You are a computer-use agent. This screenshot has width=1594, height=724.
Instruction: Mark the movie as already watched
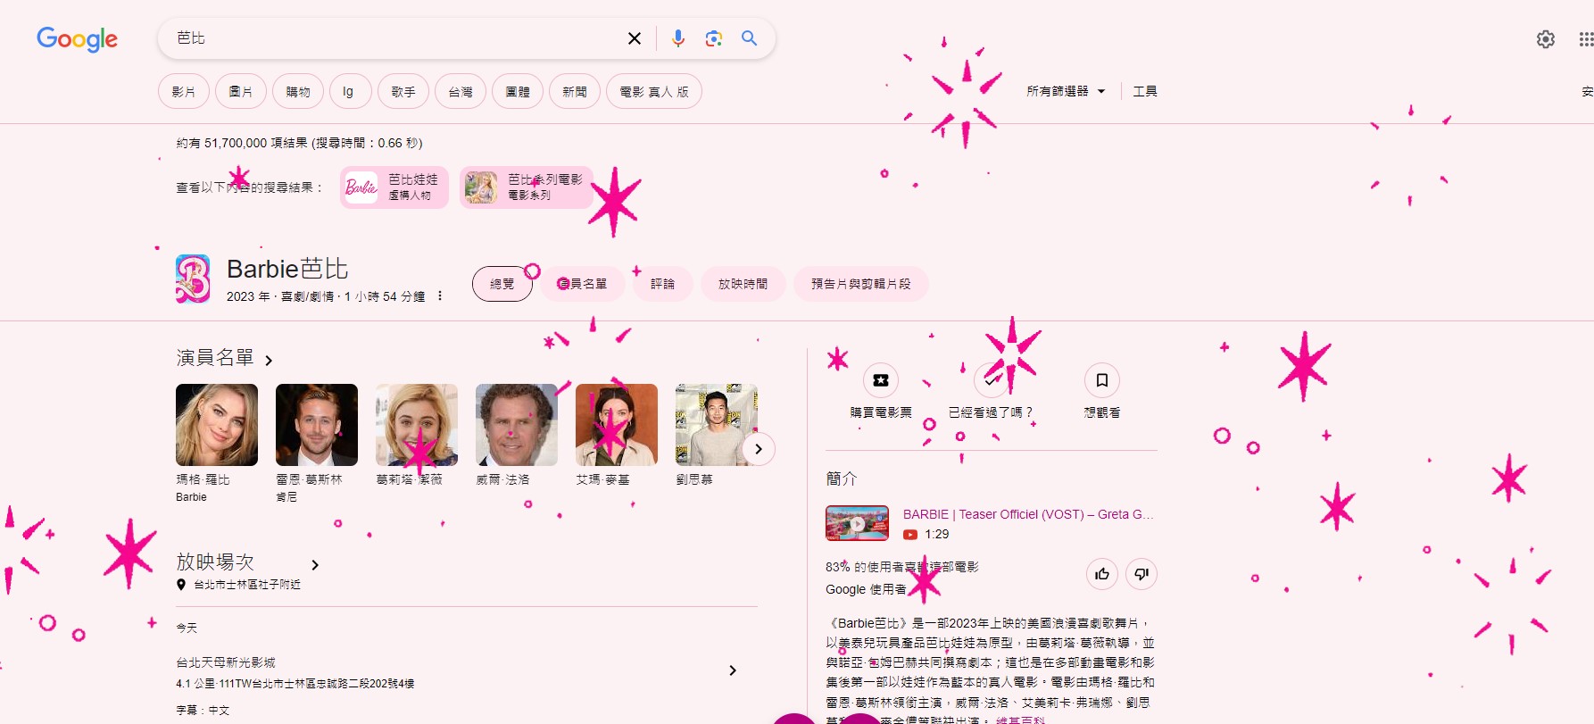[x=991, y=380]
